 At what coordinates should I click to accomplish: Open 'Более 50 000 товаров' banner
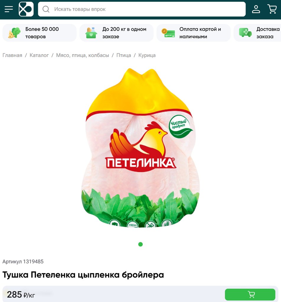click(x=39, y=33)
